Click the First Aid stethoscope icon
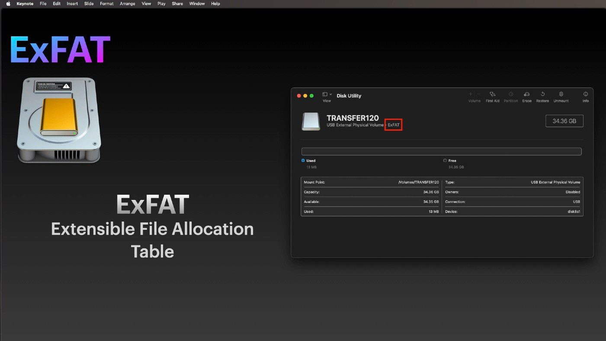 (492, 94)
